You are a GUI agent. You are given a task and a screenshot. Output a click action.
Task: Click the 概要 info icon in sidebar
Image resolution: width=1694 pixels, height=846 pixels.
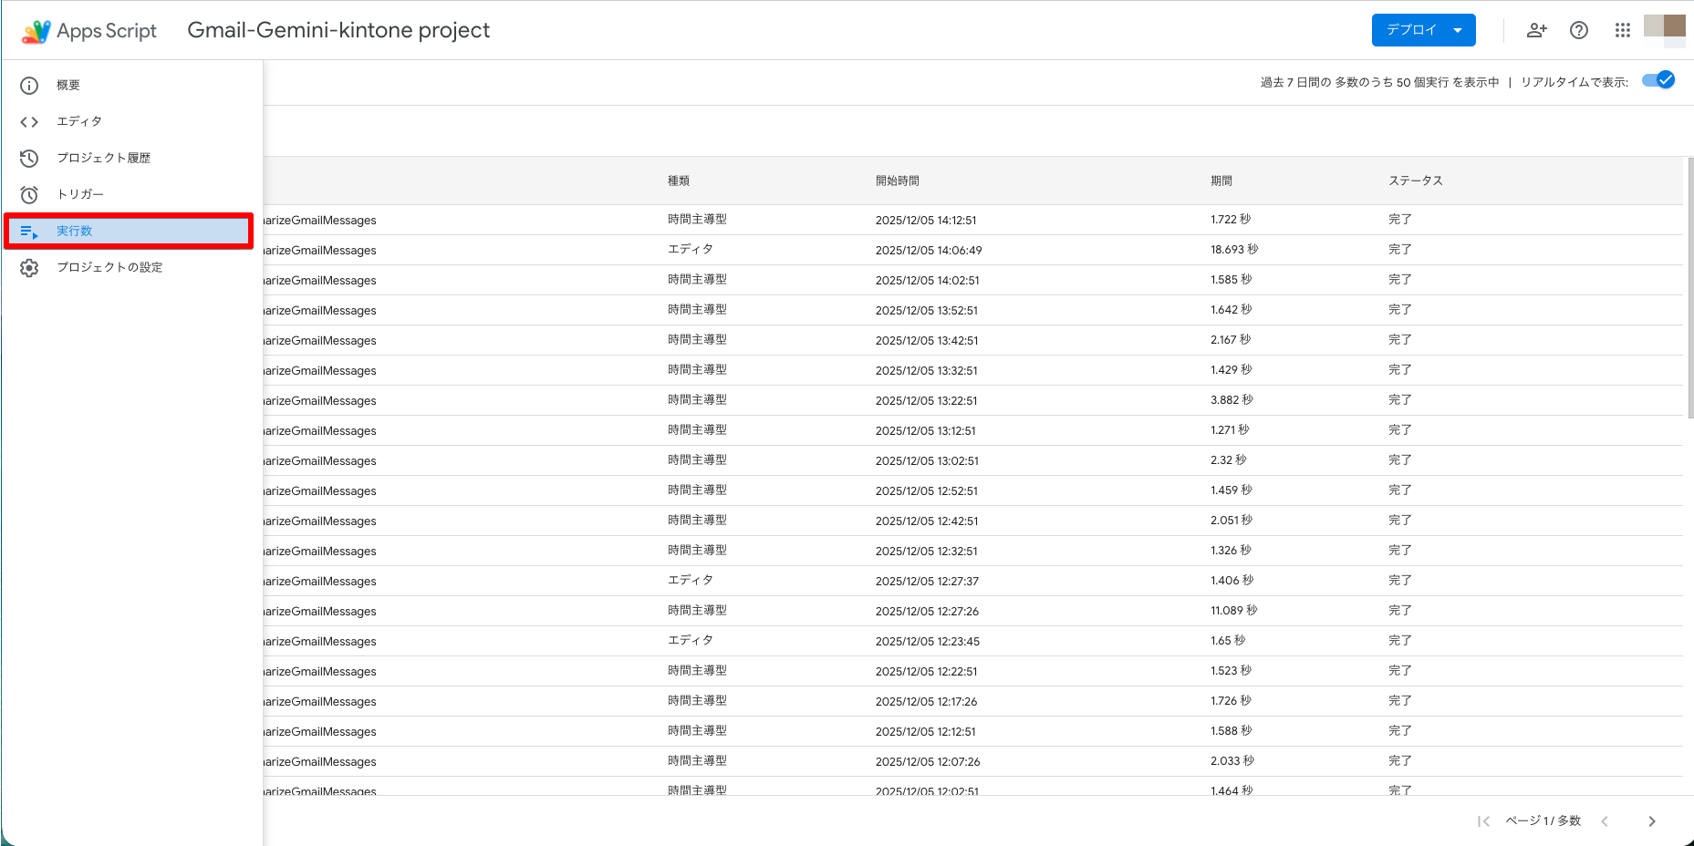(29, 86)
